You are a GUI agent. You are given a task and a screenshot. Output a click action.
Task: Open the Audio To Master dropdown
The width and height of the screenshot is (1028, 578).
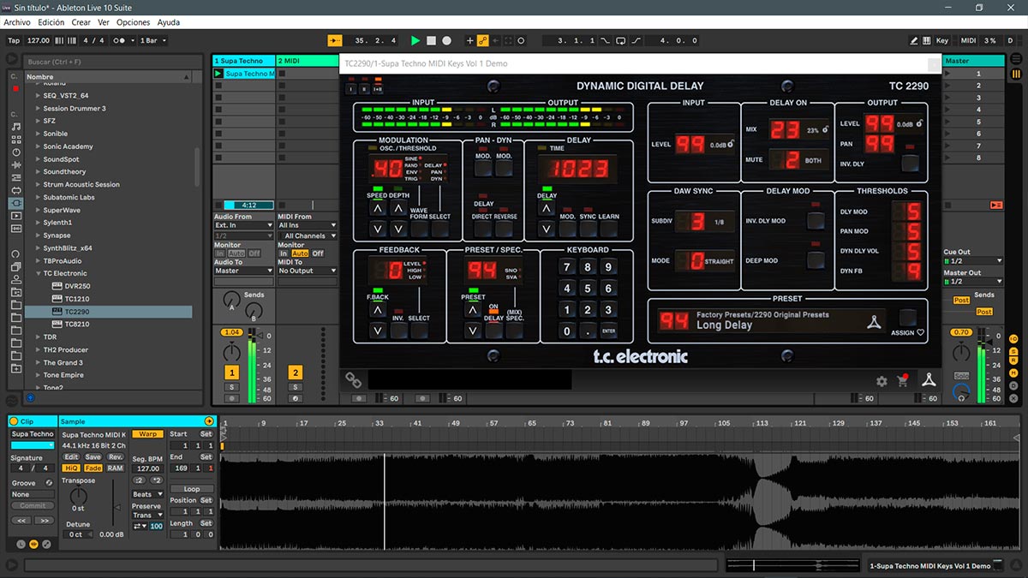(x=243, y=271)
